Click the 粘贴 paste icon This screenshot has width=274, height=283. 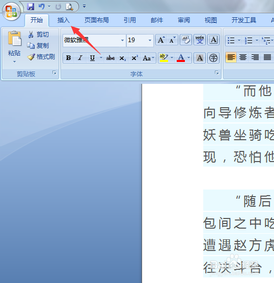click(14, 38)
